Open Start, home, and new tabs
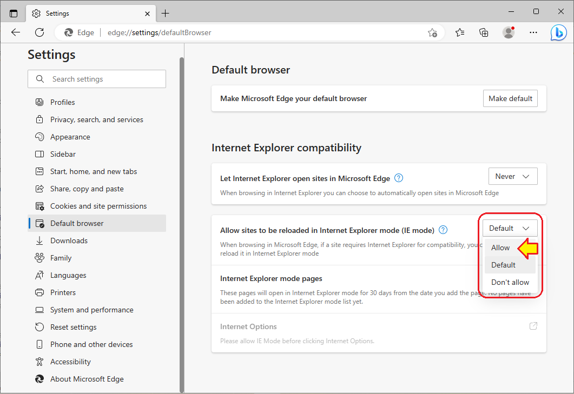The height and width of the screenshot is (394, 574). (97, 171)
